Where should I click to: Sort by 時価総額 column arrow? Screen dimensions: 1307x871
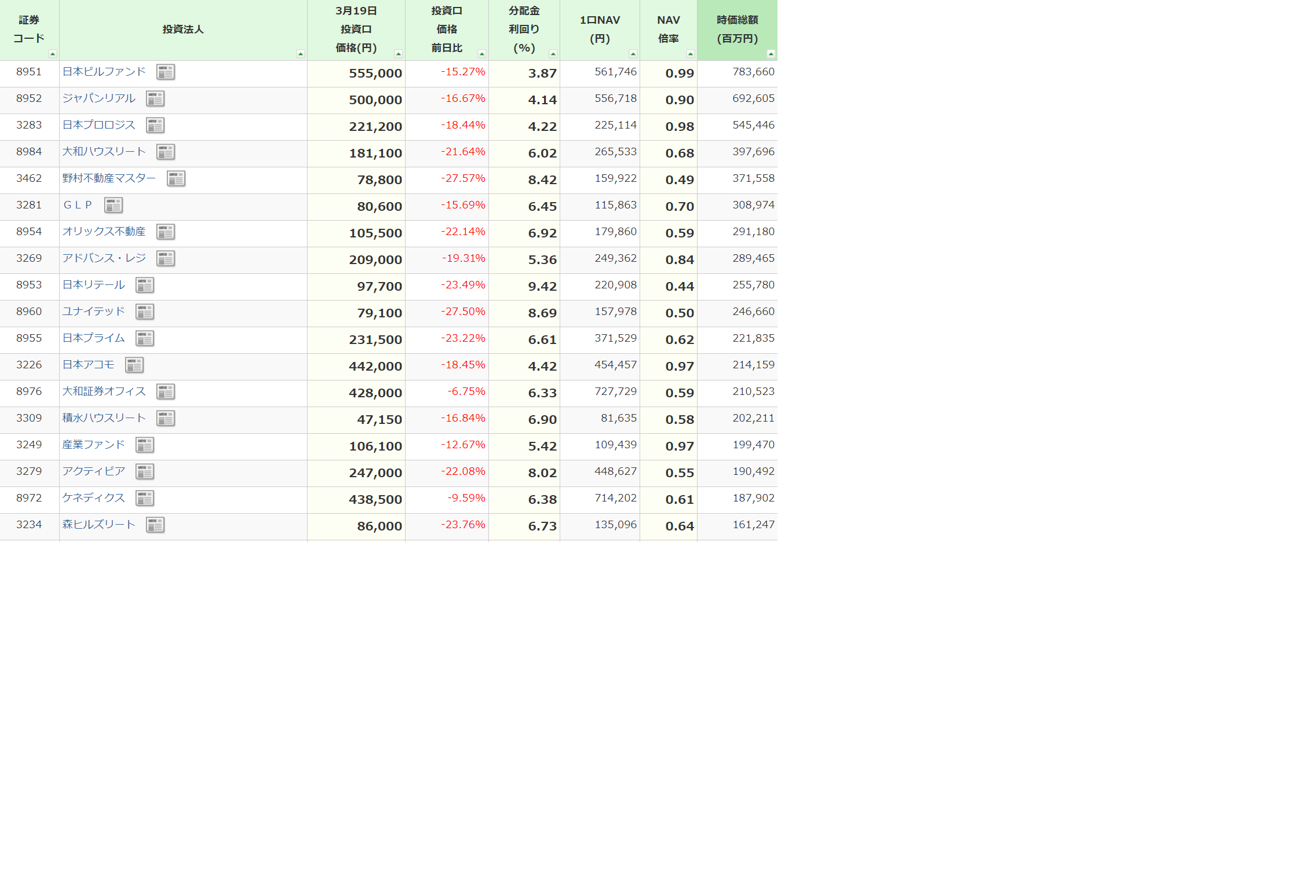tap(771, 54)
